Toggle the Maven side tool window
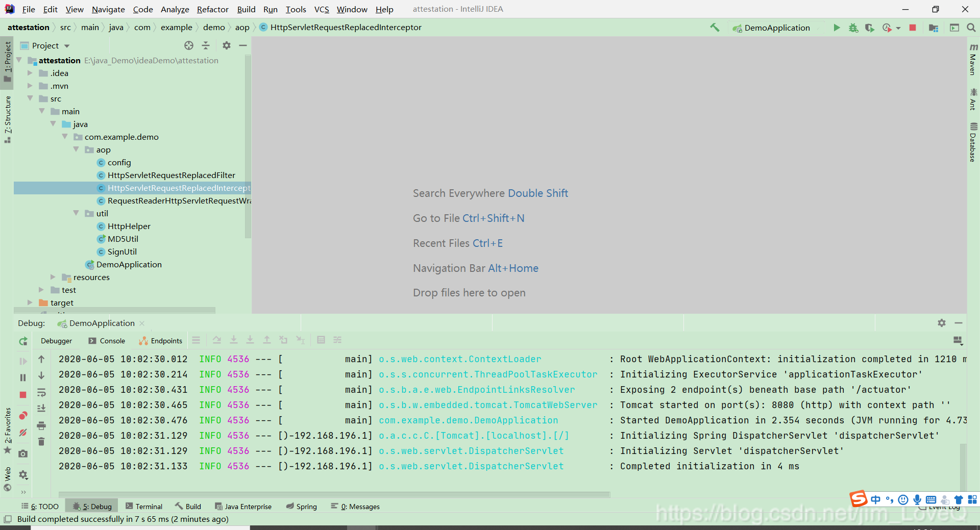This screenshot has height=530, width=980. point(973,60)
